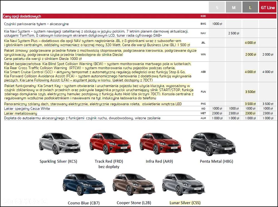The height and width of the screenshot is (207, 278).
Task: Select the GT Line column header
Action: tap(268, 7)
